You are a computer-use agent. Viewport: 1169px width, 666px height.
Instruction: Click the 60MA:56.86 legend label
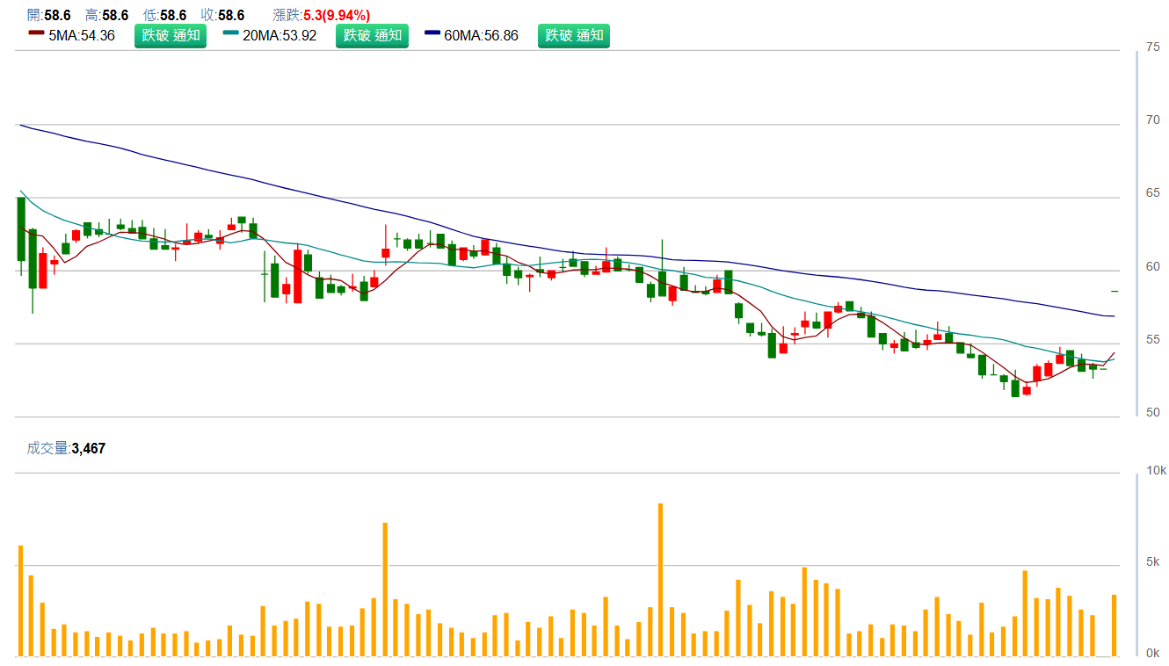coord(482,35)
